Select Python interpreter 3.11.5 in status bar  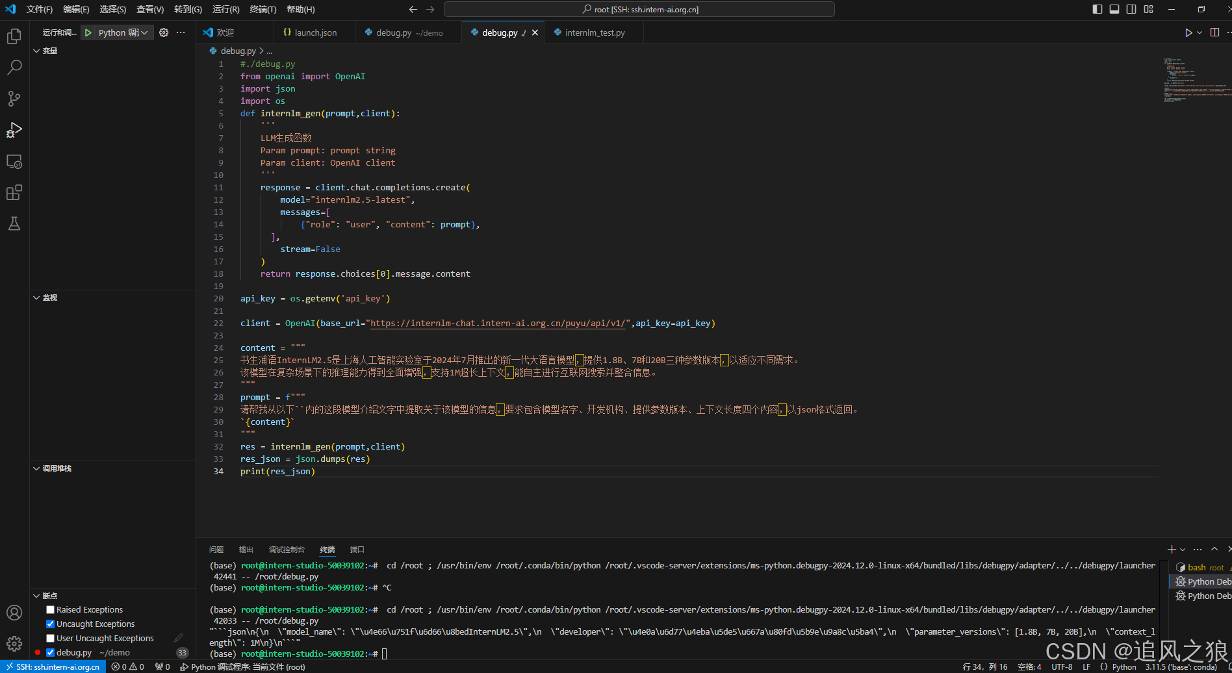pos(1181,667)
